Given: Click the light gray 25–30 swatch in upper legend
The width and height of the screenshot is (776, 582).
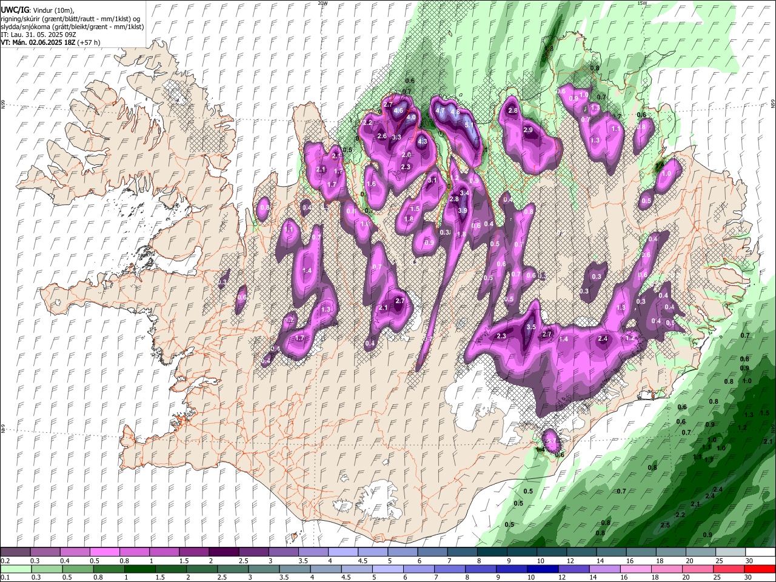Looking at the screenshot, I should pos(731,552).
